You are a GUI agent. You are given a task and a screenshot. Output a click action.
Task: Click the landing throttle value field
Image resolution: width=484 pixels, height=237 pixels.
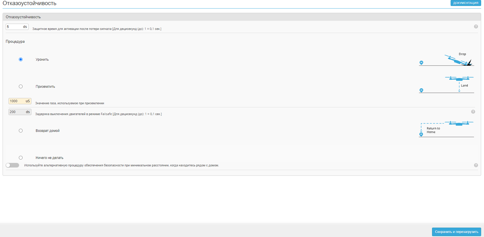tap(17, 101)
